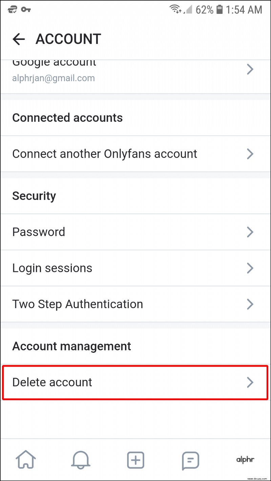Expand the Google account chevron

click(250, 69)
